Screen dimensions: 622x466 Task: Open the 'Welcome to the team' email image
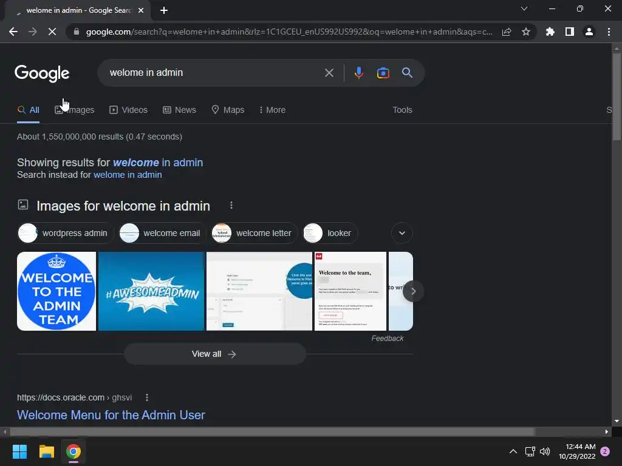[x=350, y=291]
